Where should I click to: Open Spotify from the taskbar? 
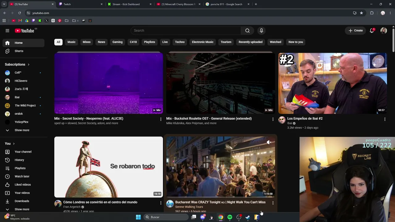(230, 217)
